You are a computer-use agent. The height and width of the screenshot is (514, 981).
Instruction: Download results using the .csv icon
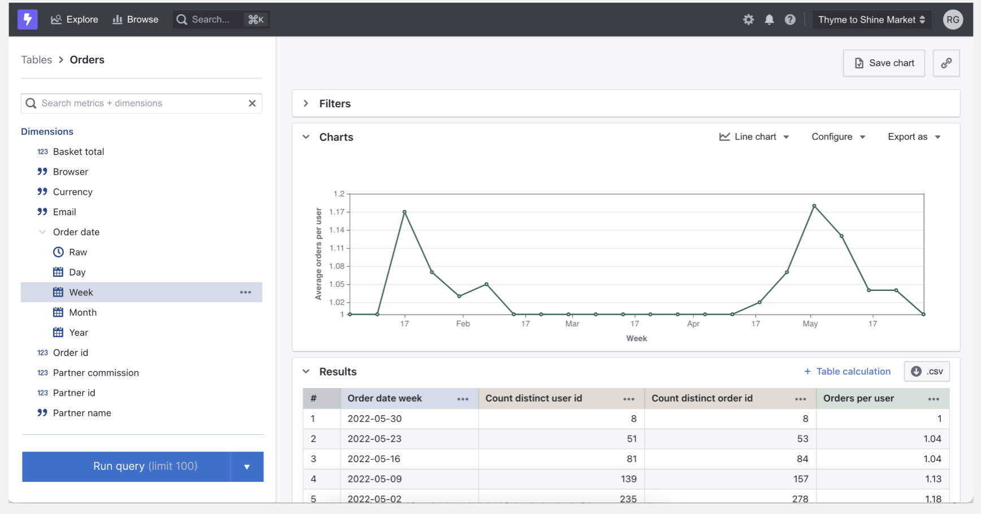pyautogui.click(x=916, y=371)
